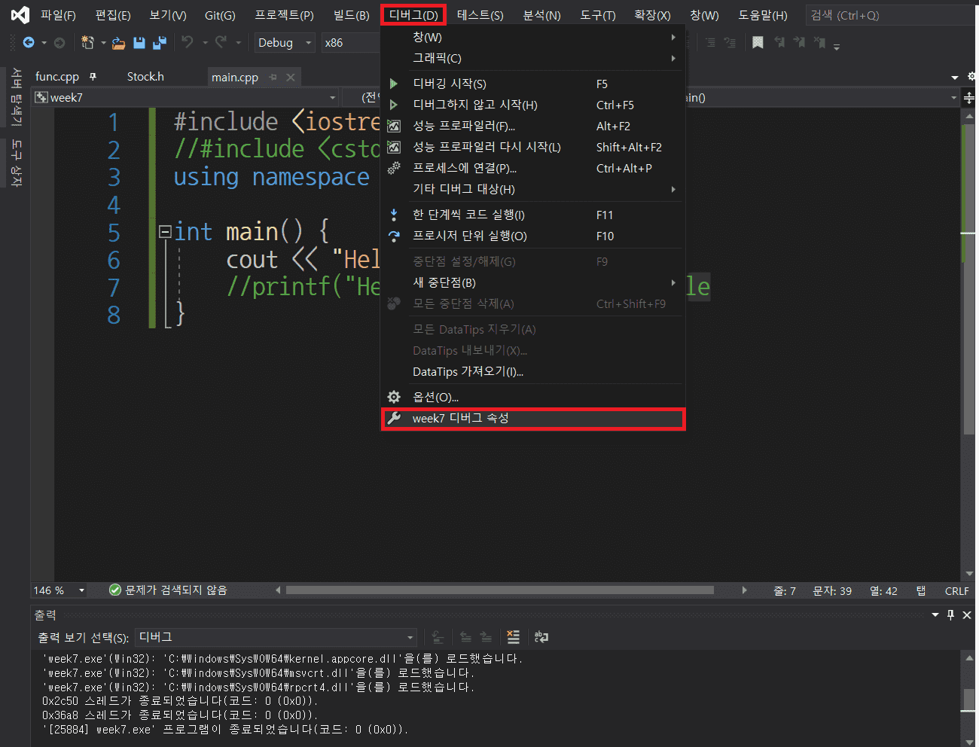Click the 문제가 검색되지 않음 status indicator

tap(168, 590)
